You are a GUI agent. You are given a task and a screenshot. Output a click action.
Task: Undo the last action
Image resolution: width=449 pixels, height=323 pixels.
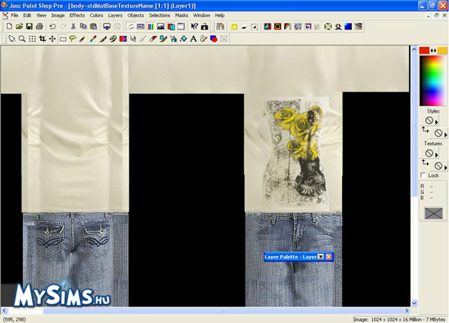point(53,27)
